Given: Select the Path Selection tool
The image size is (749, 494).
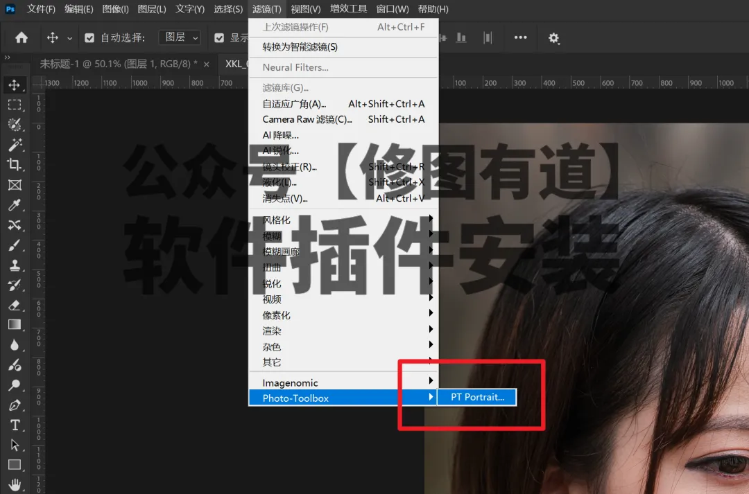Looking at the screenshot, I should point(15,445).
